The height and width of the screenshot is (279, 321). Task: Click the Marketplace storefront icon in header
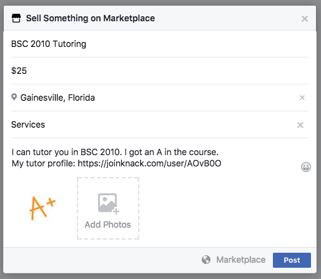16,18
